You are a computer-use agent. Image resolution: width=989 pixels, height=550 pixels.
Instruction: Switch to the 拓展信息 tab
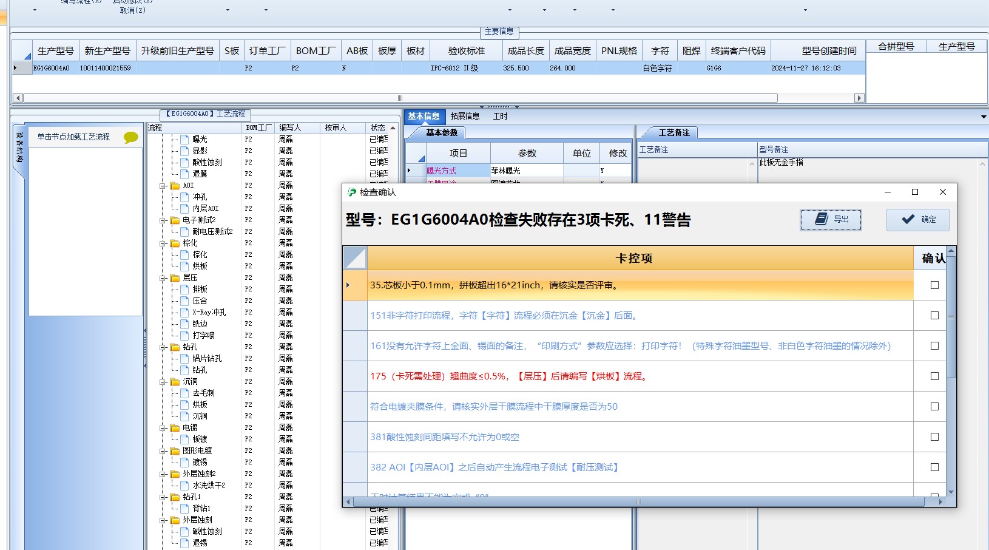465,116
